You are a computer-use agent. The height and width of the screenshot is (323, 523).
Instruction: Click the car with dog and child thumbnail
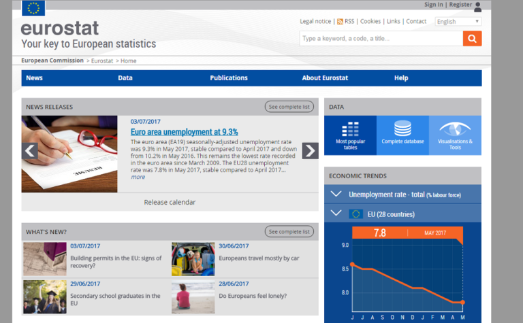pyautogui.click(x=193, y=259)
